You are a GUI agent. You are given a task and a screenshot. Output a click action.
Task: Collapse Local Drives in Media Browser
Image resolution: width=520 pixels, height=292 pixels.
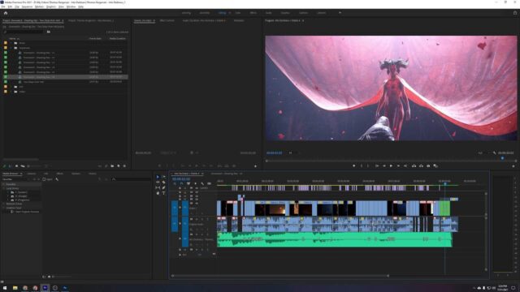4,188
